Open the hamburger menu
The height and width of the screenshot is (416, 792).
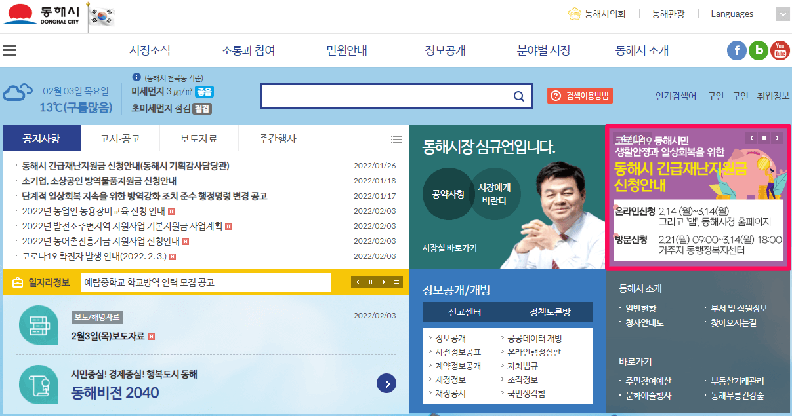coord(10,50)
